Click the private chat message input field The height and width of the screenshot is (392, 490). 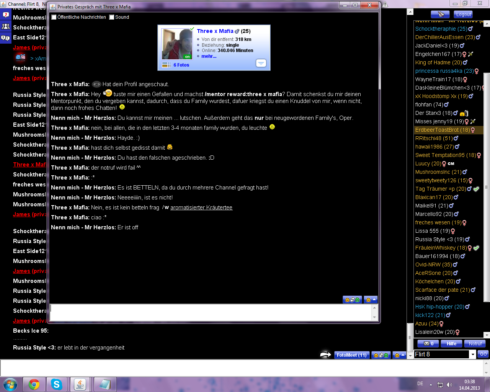pos(211,312)
